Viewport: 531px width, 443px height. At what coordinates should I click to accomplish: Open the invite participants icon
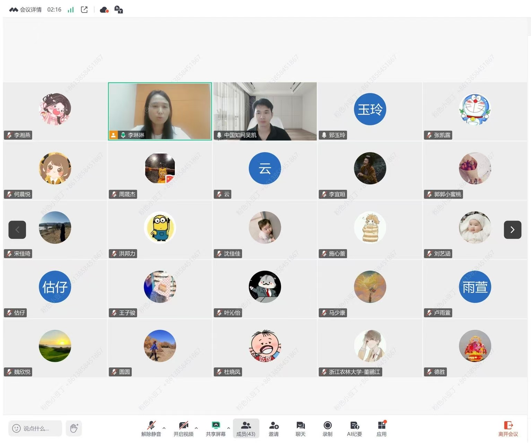click(x=273, y=428)
